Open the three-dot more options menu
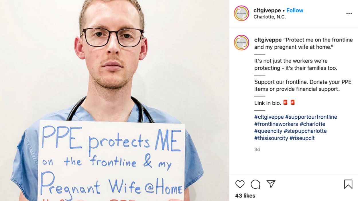This screenshot has width=358, height=201. 349,13
